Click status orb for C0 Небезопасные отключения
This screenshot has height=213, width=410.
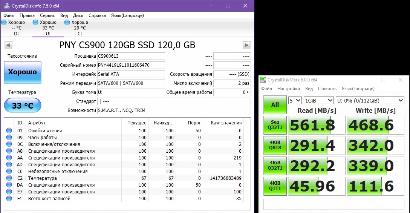pyautogui.click(x=9, y=171)
